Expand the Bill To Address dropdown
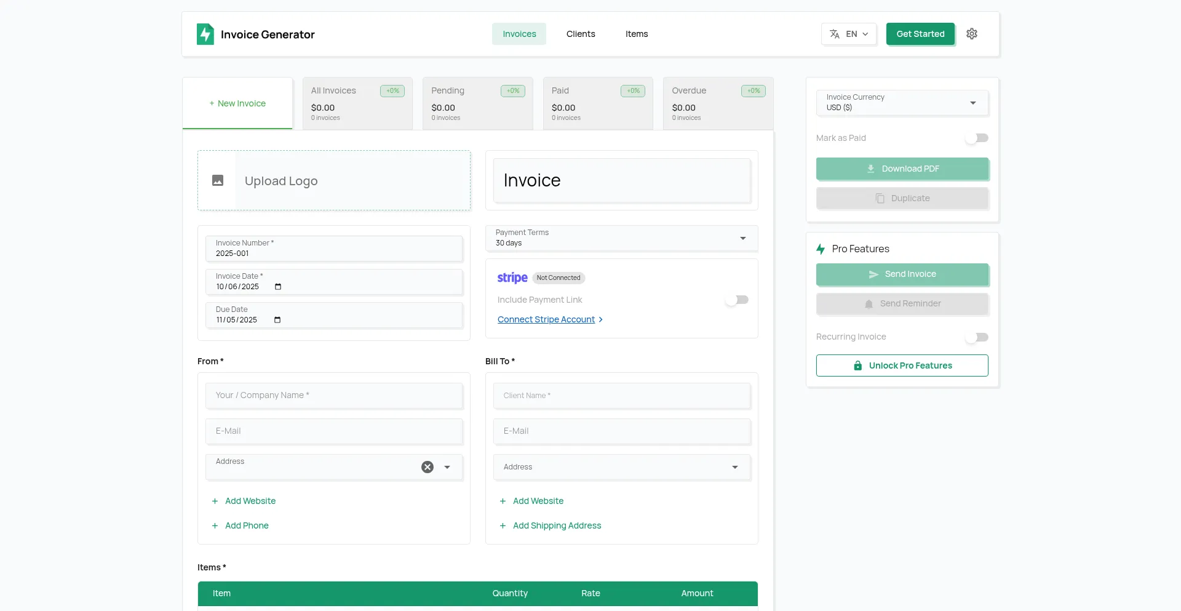This screenshot has height=611, width=1181. (735, 467)
